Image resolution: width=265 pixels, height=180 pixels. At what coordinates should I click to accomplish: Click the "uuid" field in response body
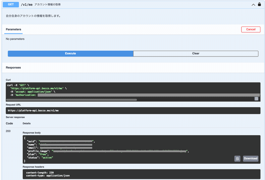(x=61, y=141)
